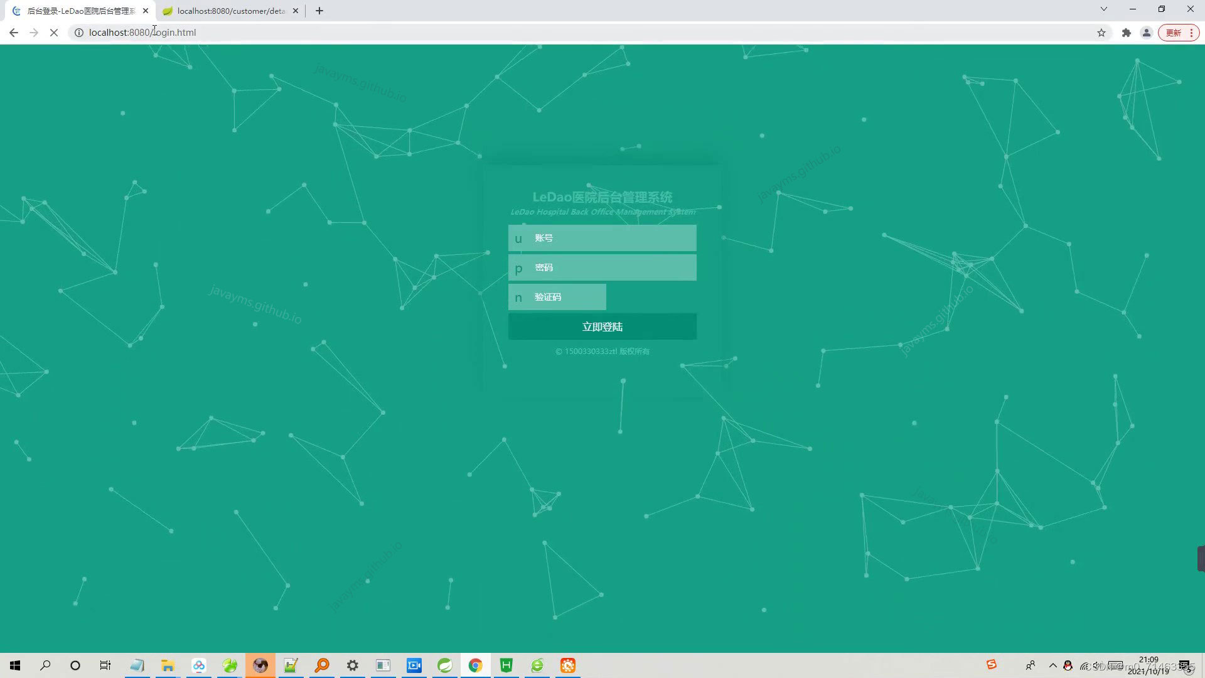The width and height of the screenshot is (1205, 678).
Task: Click the 立即登陆 login button
Action: tap(602, 326)
